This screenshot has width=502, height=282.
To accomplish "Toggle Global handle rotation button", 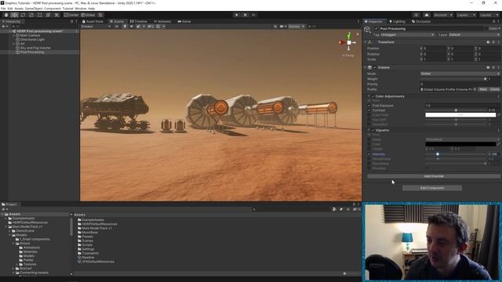I will click(88, 15).
